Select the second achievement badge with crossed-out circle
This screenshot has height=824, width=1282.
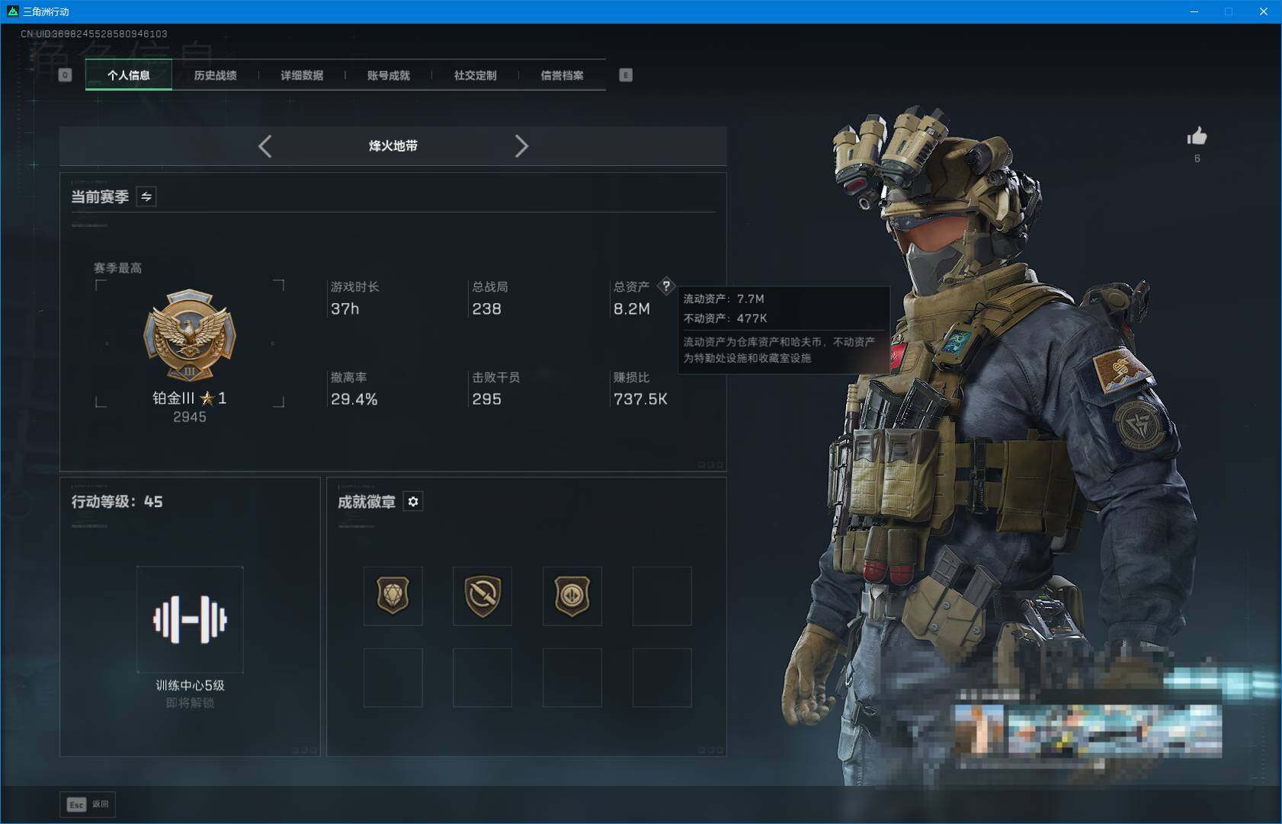pyautogui.click(x=482, y=596)
